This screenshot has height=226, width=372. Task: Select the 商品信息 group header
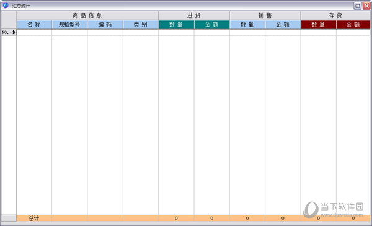click(x=87, y=15)
